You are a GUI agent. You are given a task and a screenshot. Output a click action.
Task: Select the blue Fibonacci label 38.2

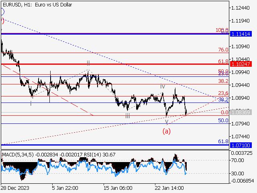tap(223, 99)
